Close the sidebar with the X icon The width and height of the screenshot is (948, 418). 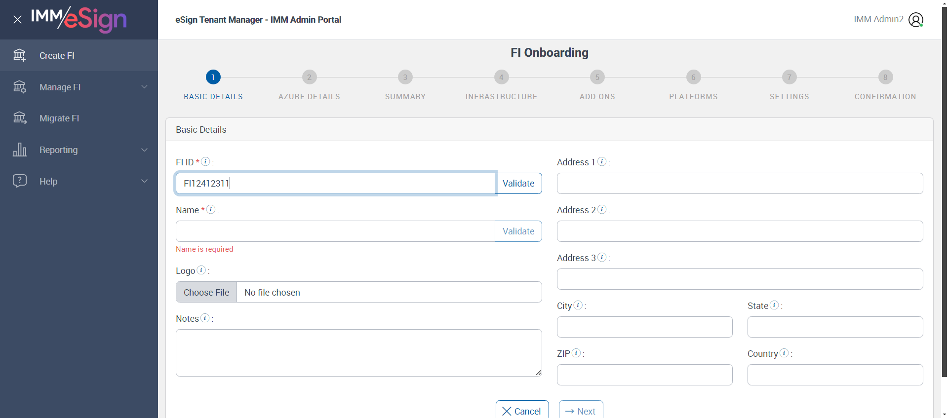click(17, 20)
